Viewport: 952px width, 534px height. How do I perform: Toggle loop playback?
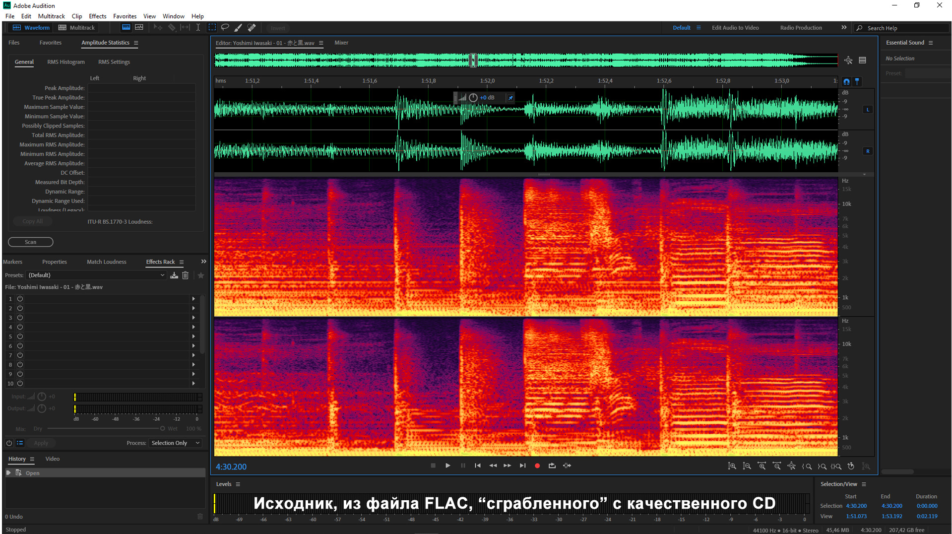(552, 466)
